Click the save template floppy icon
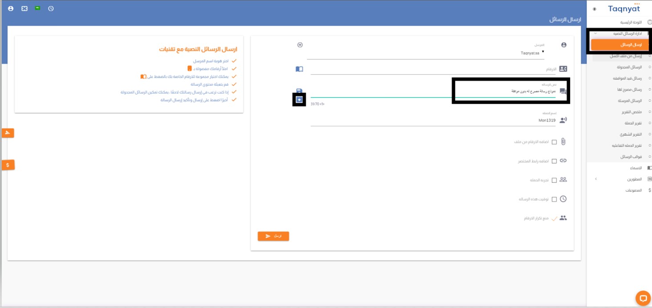The width and height of the screenshot is (652, 308). click(299, 91)
